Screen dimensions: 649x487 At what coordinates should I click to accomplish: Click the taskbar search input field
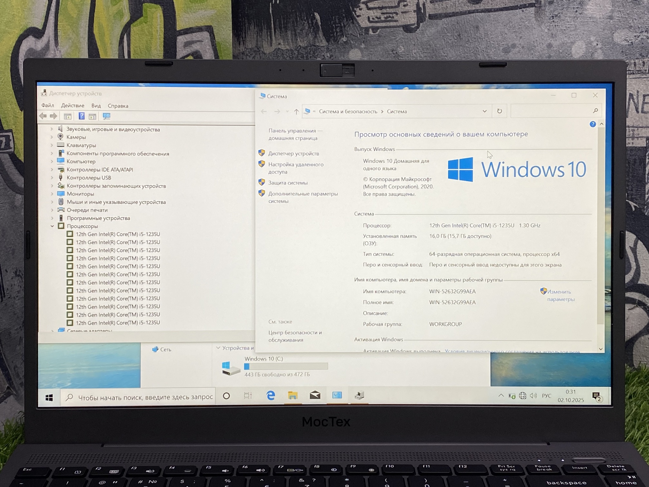145,397
